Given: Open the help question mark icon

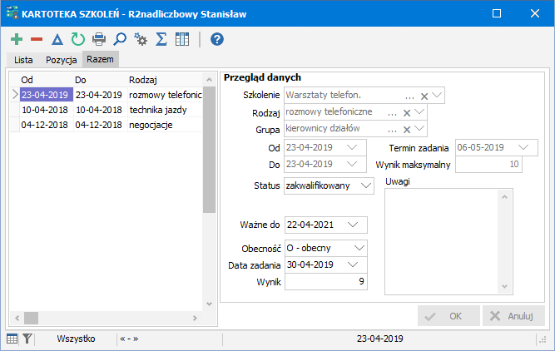Looking at the screenshot, I should point(217,39).
